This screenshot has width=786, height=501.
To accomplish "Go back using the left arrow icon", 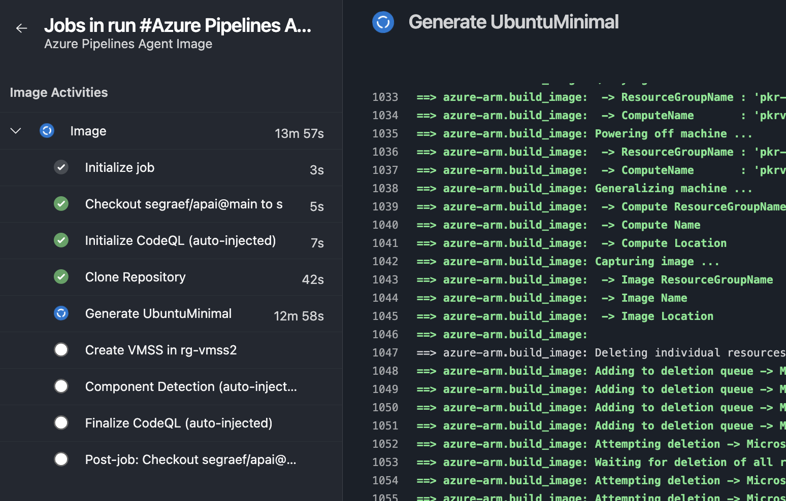I will point(21,28).
